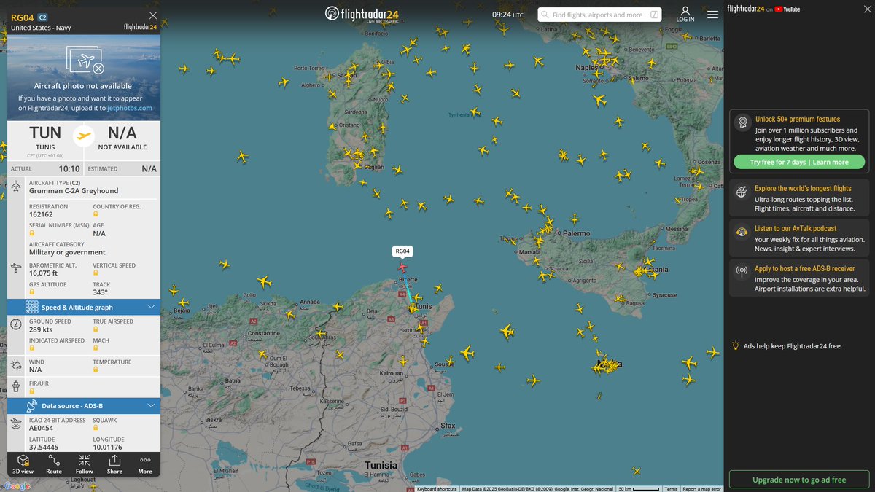The height and width of the screenshot is (492, 875).
Task: Click the speedometer icon beside Ground Speed
Action: click(16, 324)
